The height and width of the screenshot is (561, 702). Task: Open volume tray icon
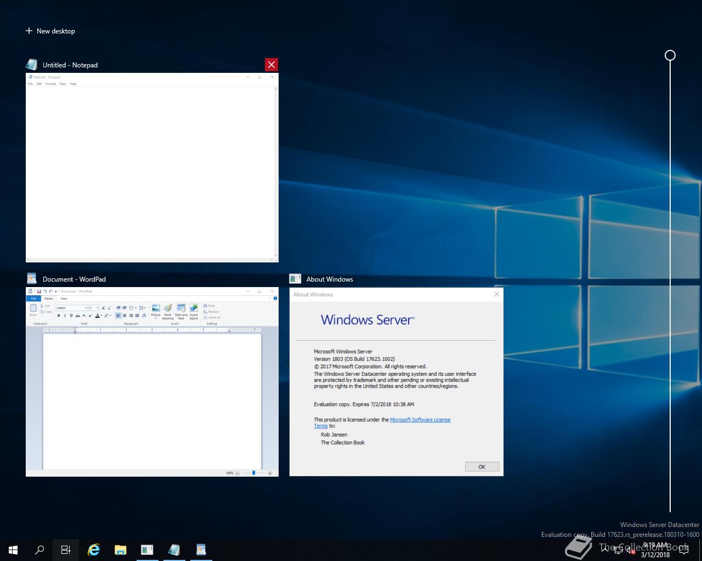click(x=631, y=550)
